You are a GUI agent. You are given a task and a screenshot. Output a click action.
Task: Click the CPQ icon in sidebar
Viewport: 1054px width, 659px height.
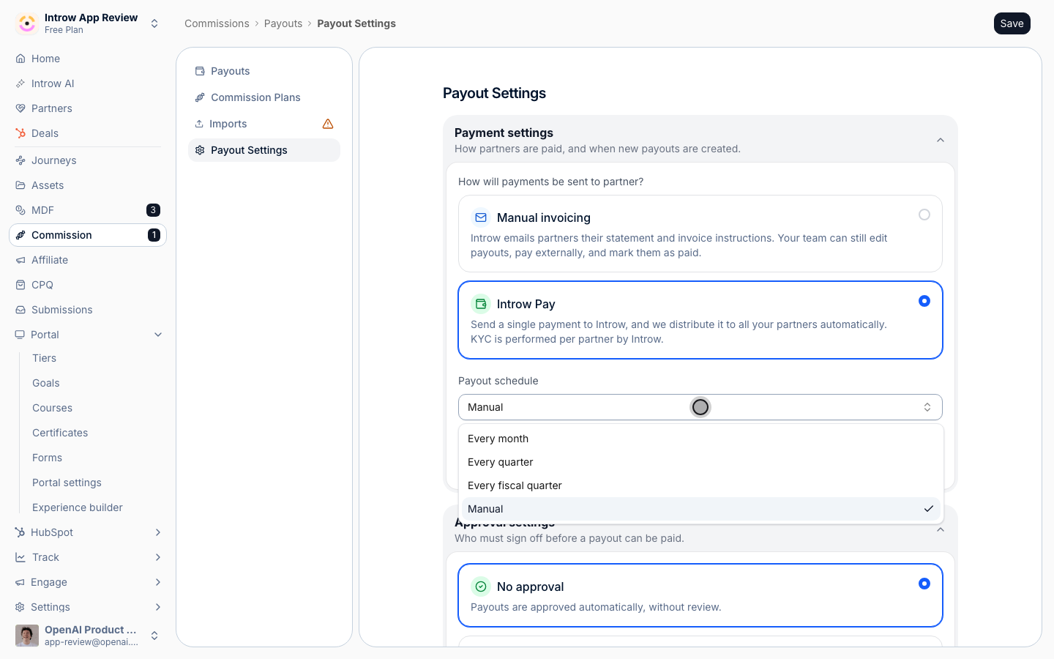20,285
